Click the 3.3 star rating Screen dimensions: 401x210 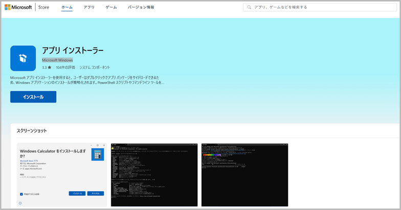point(47,67)
